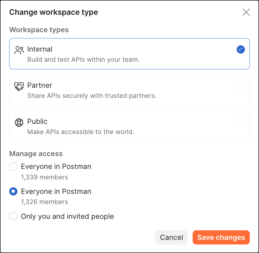Click the "Only you and invited people" label
The height and width of the screenshot is (253, 259).
pos(67,217)
